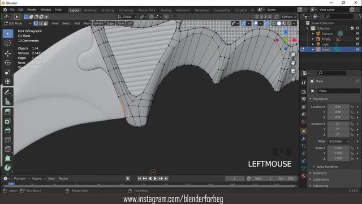Select the Extrude Region tool
This screenshot has height=204, width=362.
[7, 112]
